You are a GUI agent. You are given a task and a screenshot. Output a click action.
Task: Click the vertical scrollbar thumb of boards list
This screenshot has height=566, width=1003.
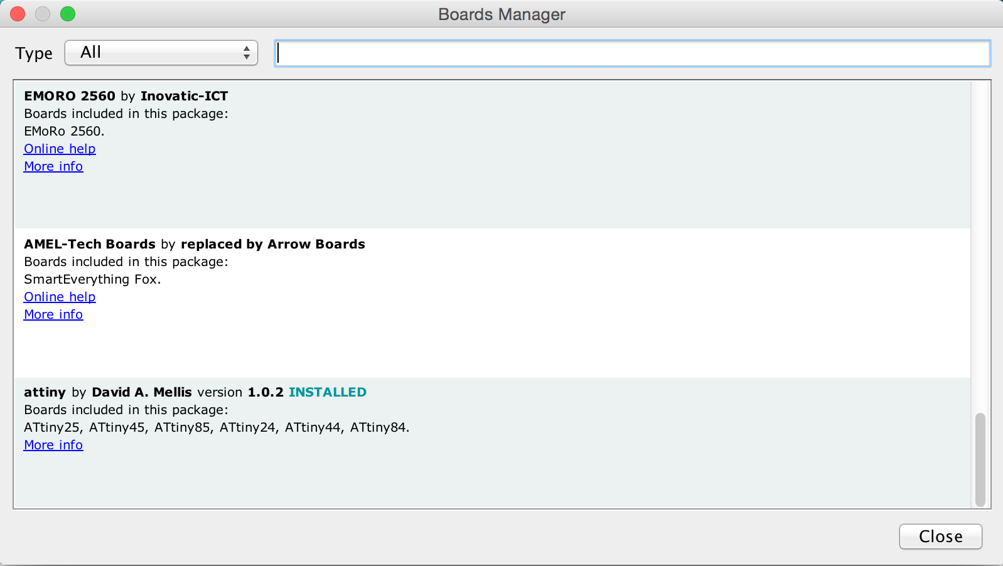(980, 459)
